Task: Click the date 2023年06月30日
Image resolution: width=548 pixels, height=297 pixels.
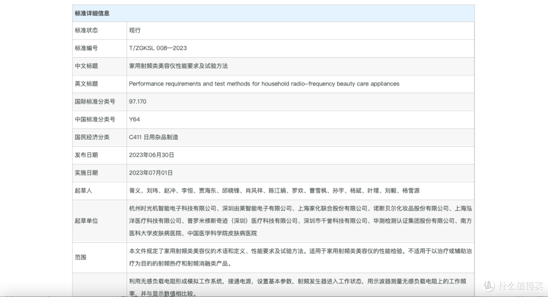Action: click(x=151, y=155)
